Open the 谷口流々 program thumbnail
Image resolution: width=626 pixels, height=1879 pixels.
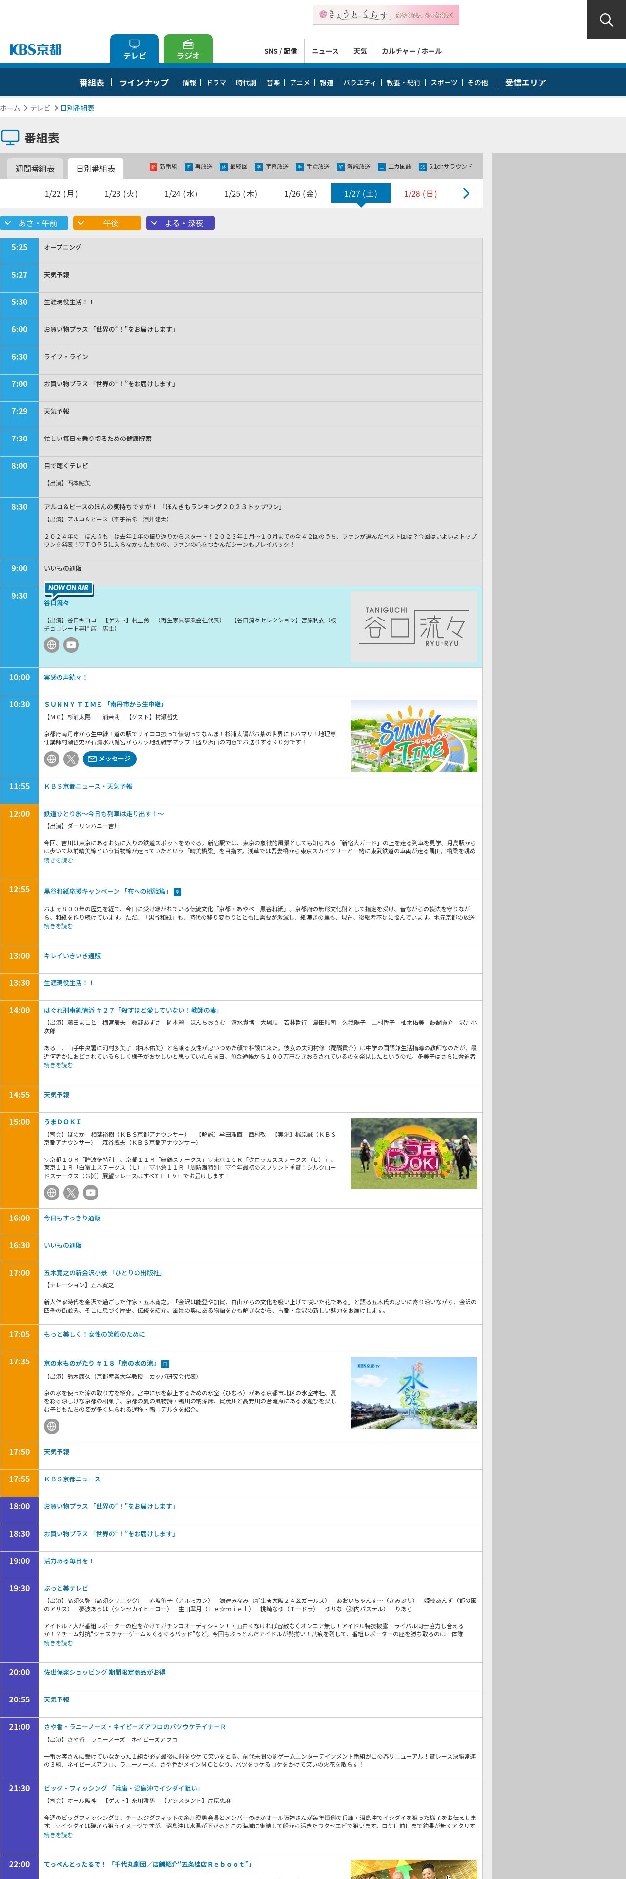(x=414, y=626)
